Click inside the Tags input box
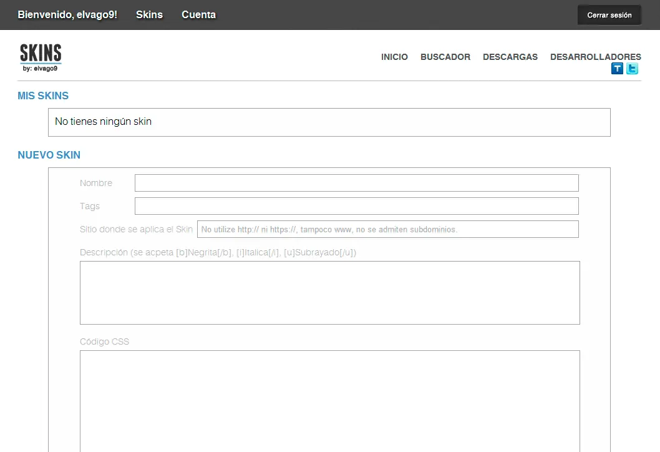 (356, 206)
